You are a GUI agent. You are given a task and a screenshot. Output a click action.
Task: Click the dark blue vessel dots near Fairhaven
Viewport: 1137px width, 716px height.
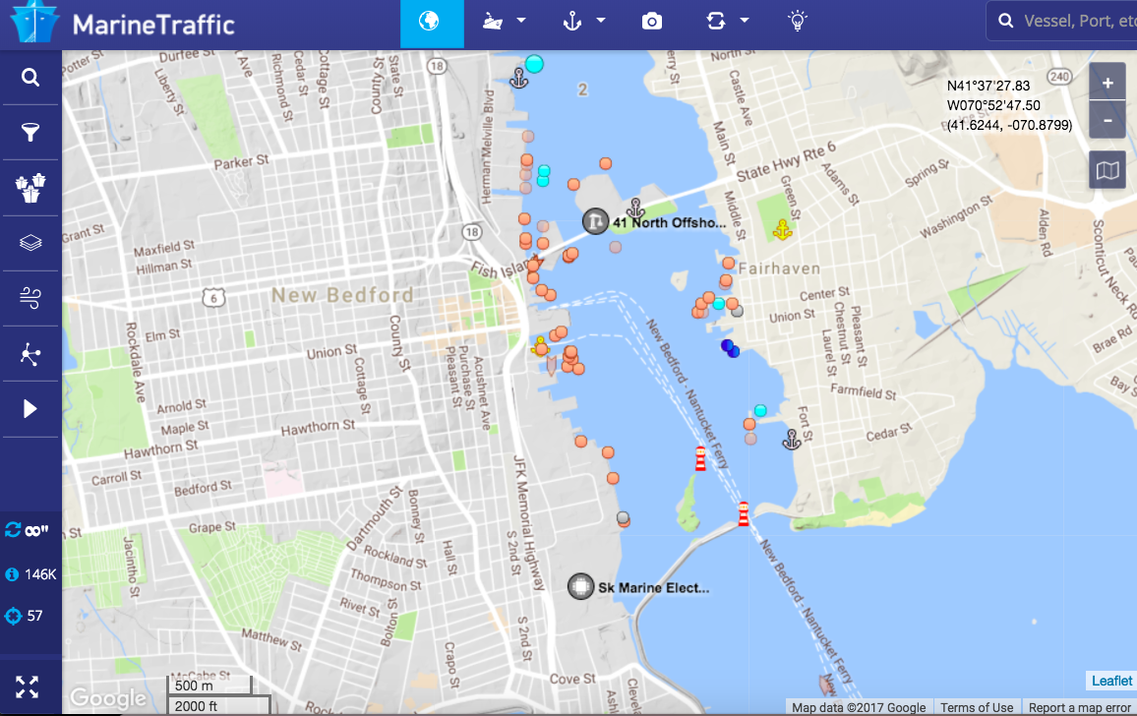(x=730, y=348)
